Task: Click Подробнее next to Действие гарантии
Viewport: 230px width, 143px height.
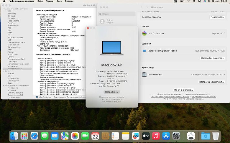Action: pos(217,17)
